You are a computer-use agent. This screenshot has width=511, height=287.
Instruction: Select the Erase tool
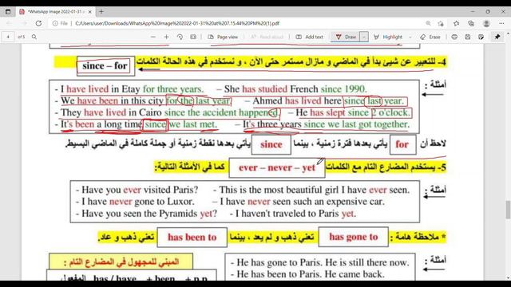(x=430, y=37)
